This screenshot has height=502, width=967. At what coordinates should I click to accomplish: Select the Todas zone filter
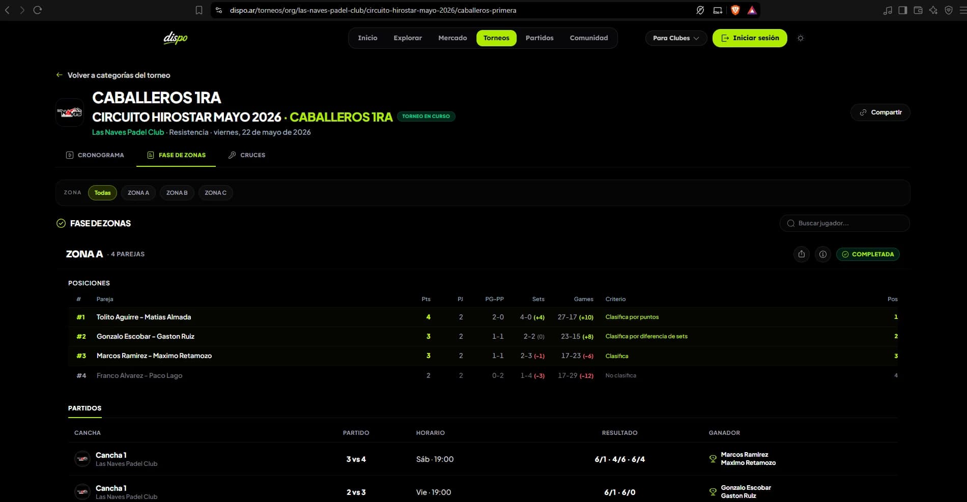102,193
